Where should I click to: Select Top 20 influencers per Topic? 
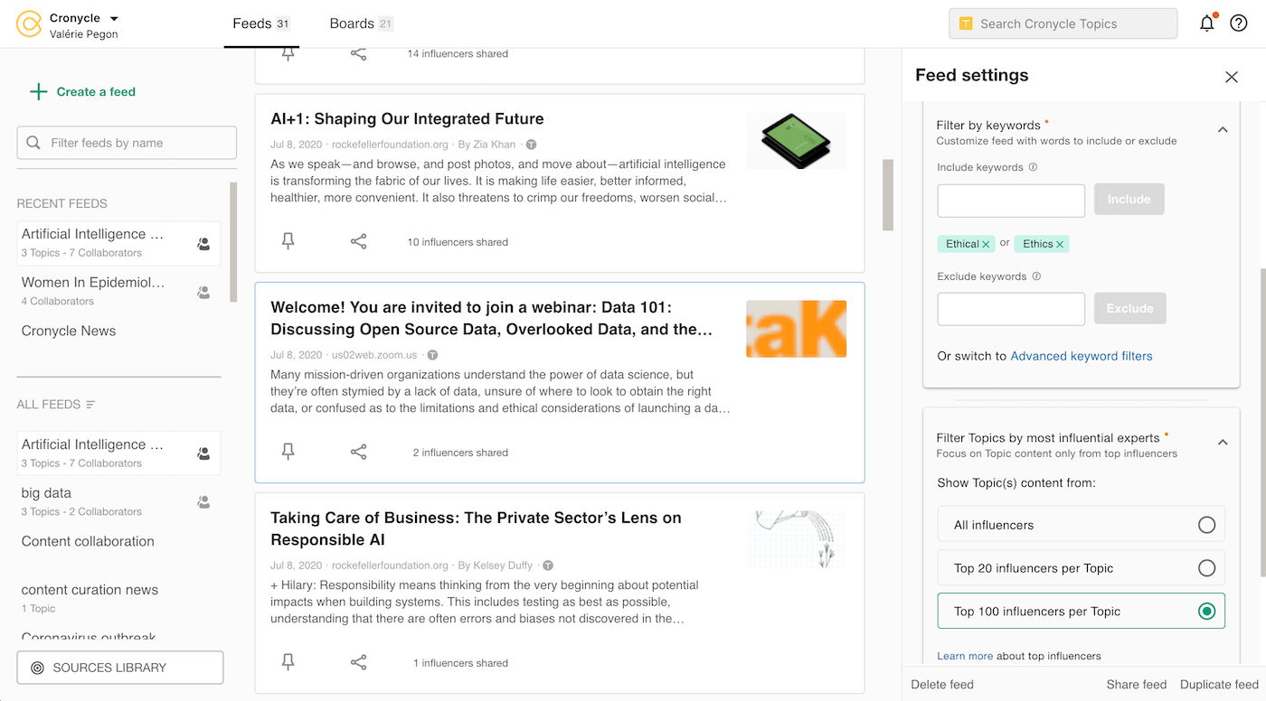[1206, 568]
